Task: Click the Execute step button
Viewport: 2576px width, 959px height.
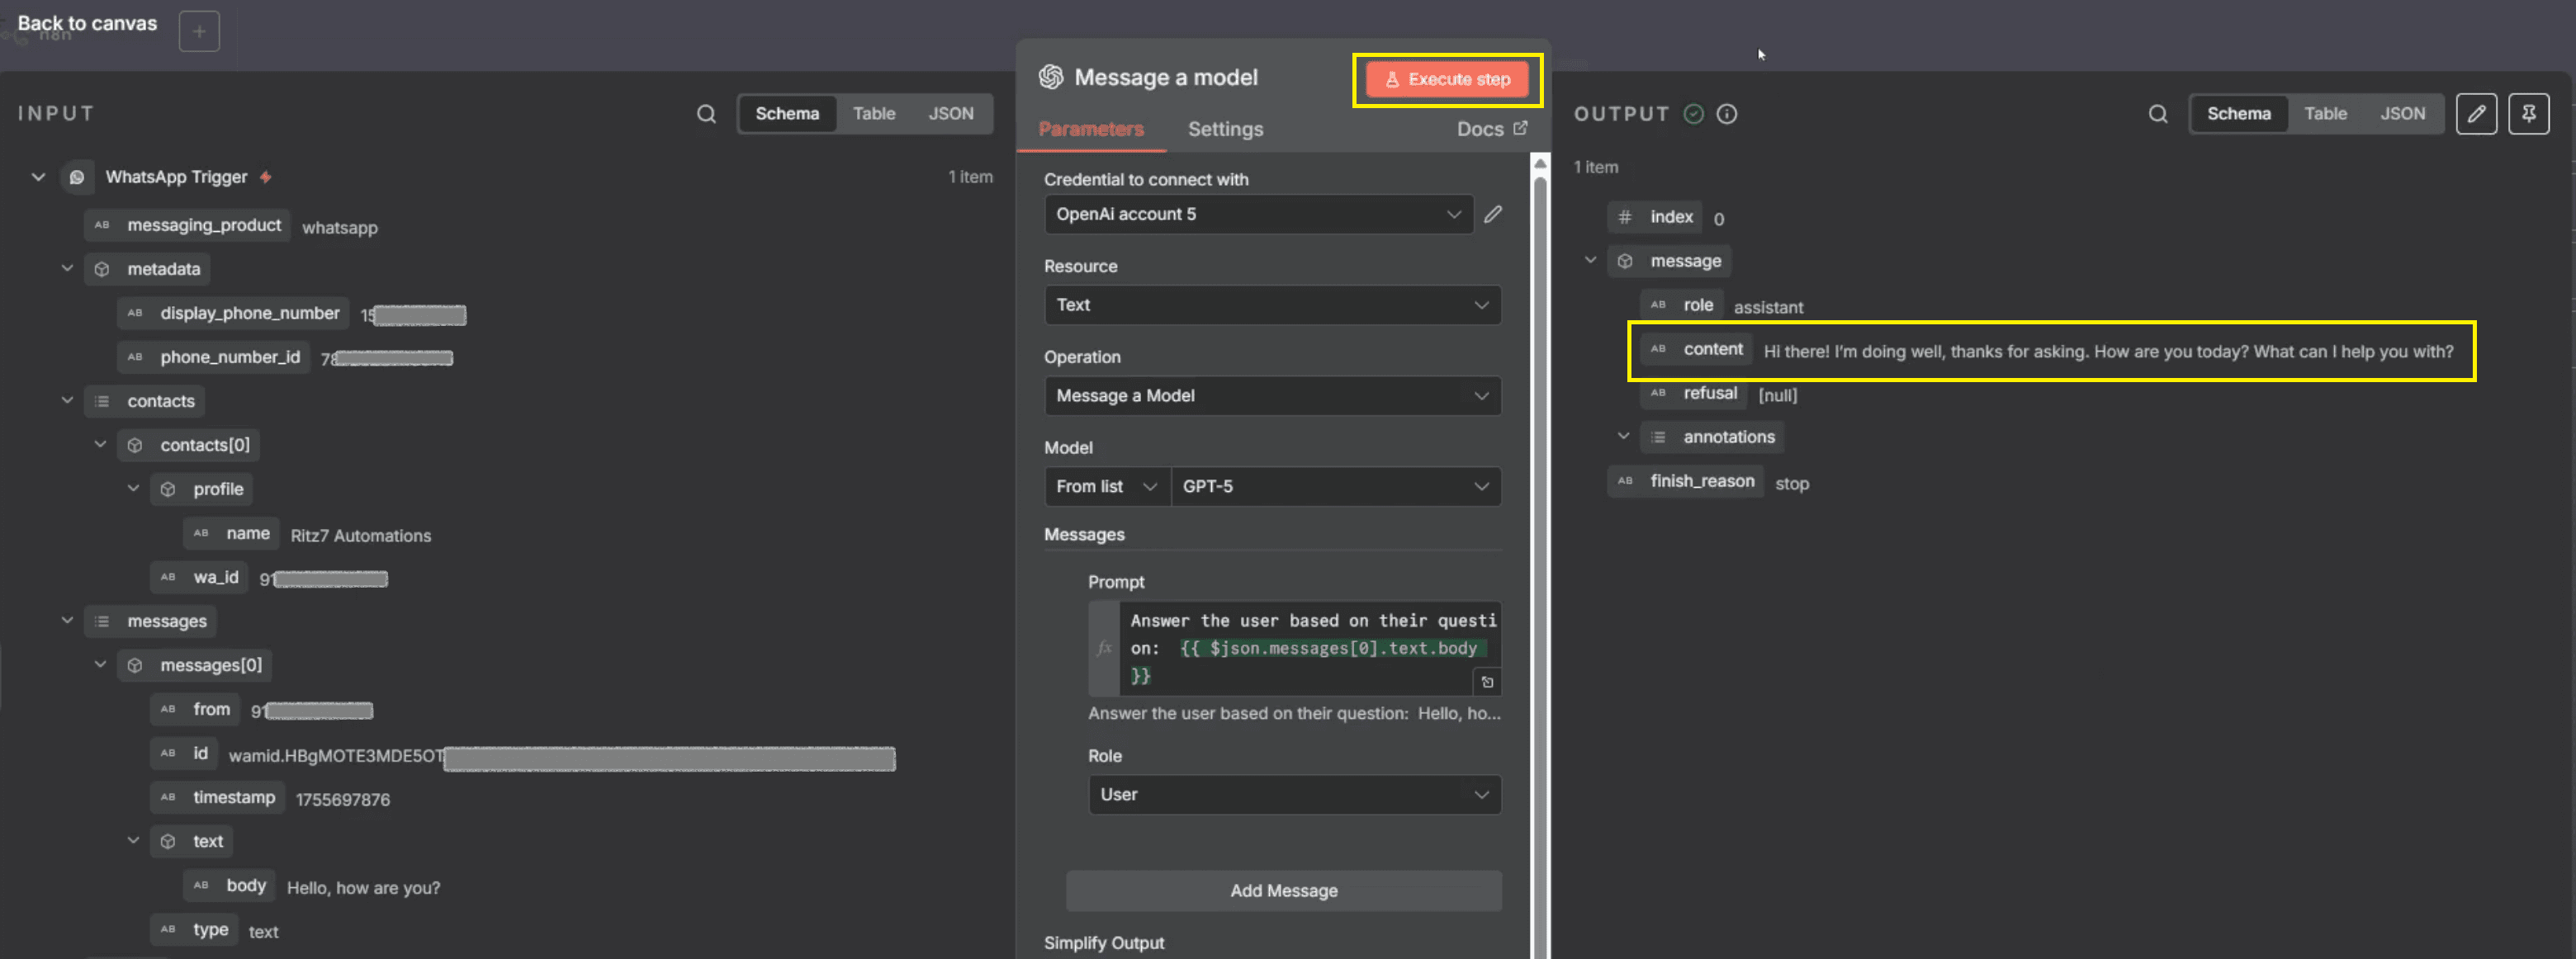Action: [x=1447, y=79]
